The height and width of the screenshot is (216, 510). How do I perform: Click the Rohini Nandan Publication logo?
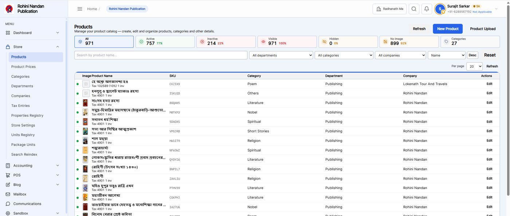[x=9, y=9]
